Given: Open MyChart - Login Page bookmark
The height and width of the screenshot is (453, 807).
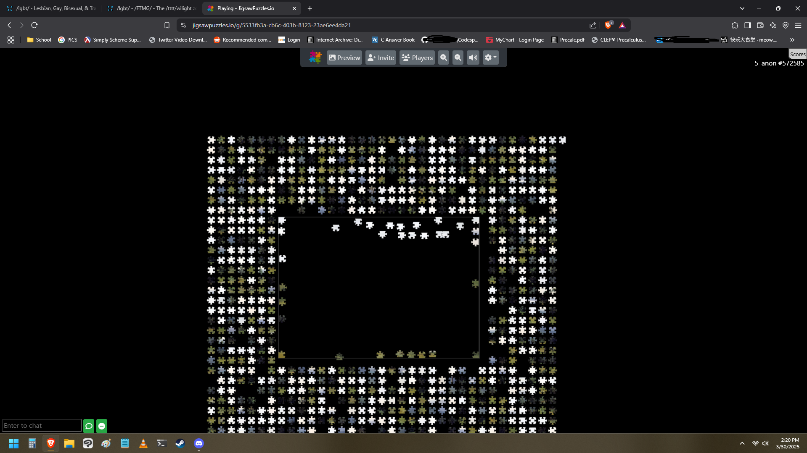Looking at the screenshot, I should tap(515, 40).
